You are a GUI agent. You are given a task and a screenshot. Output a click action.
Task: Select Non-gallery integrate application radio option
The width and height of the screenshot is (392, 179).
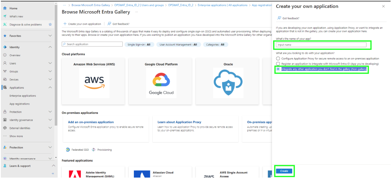(x=278, y=69)
